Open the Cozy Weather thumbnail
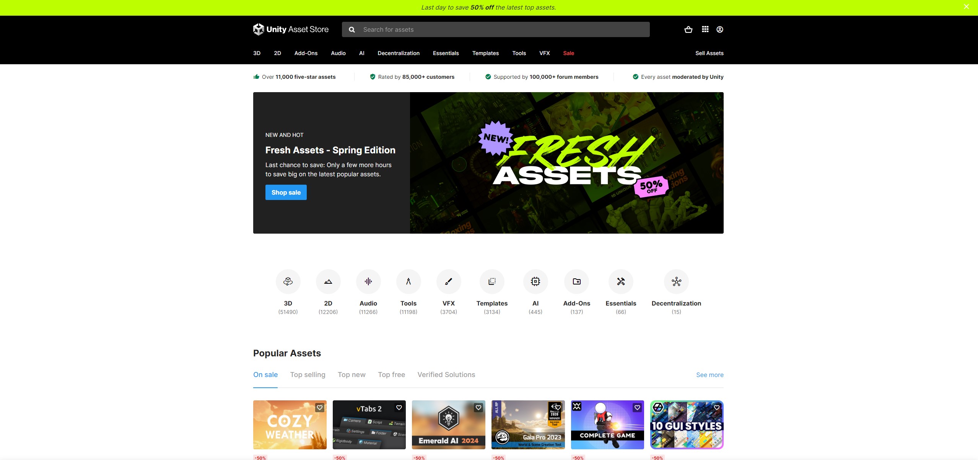 pos(290,425)
